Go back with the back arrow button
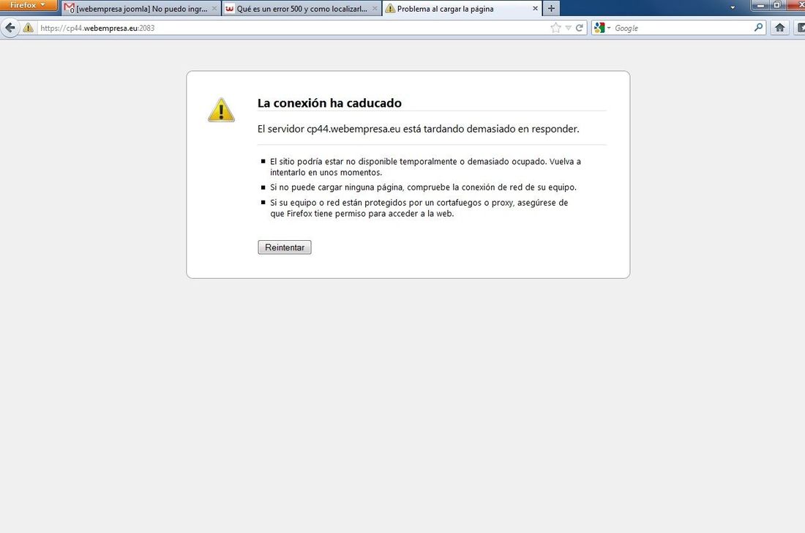This screenshot has height=533, width=805. 10,28
